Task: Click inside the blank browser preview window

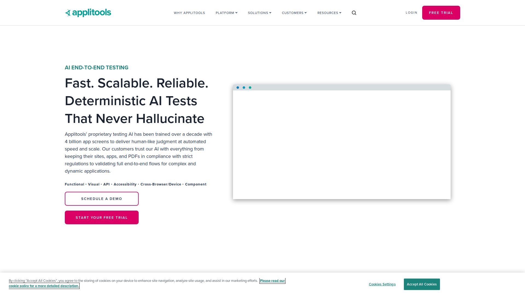Action: [x=342, y=145]
